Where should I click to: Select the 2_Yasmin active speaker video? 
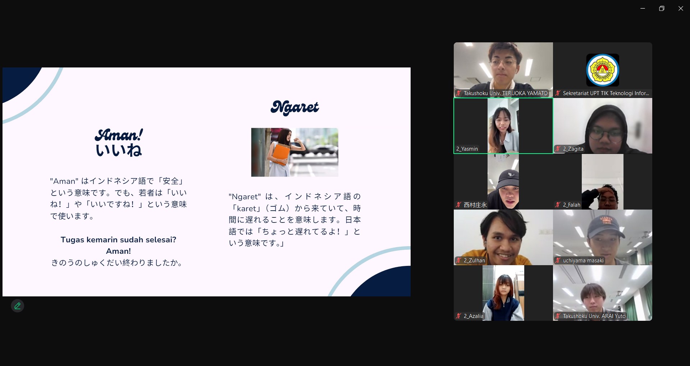pyautogui.click(x=503, y=126)
